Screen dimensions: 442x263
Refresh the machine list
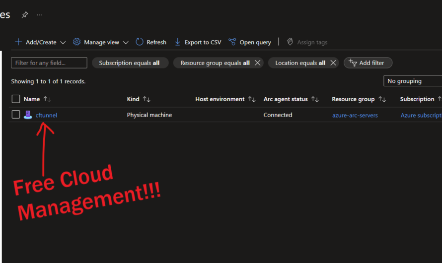(156, 42)
